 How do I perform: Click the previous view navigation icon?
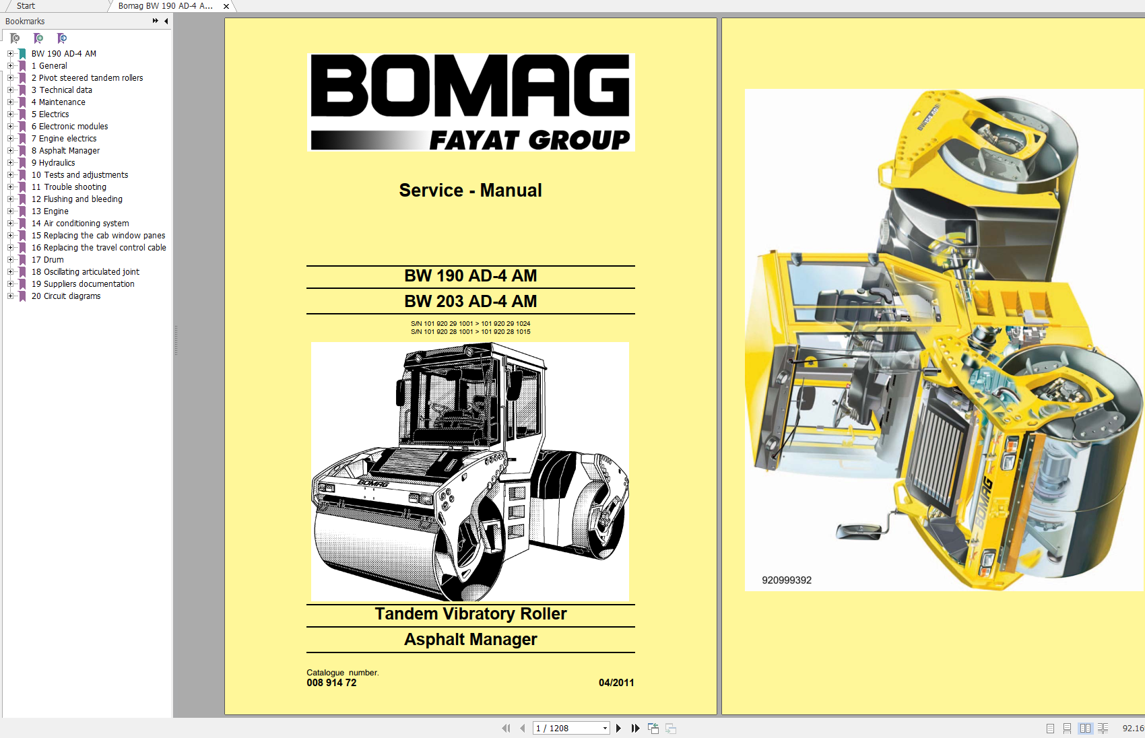[653, 728]
